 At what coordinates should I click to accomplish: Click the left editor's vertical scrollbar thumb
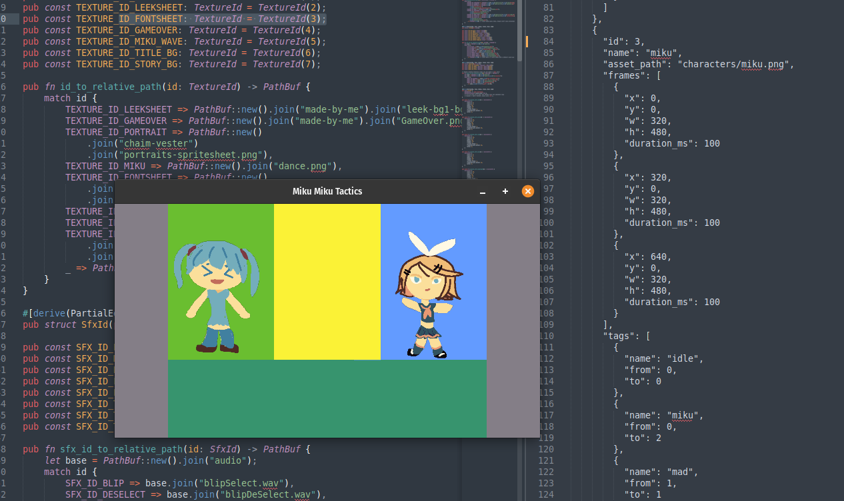click(x=520, y=31)
